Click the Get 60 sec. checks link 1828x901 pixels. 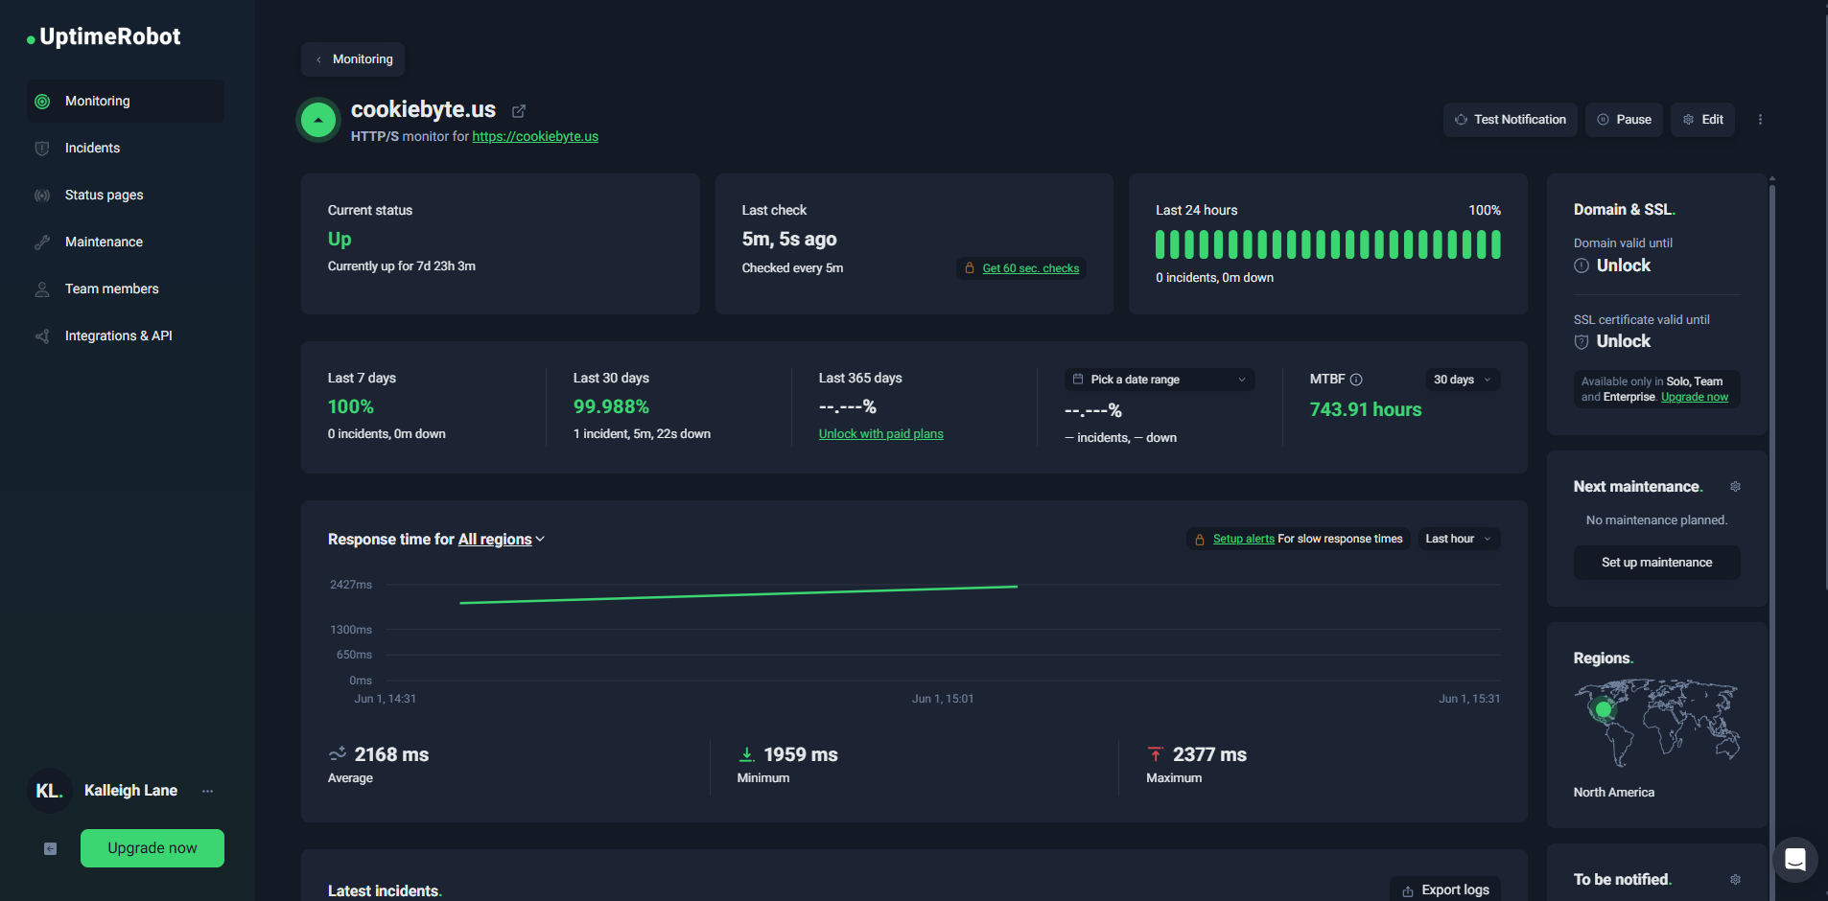pyautogui.click(x=1030, y=268)
